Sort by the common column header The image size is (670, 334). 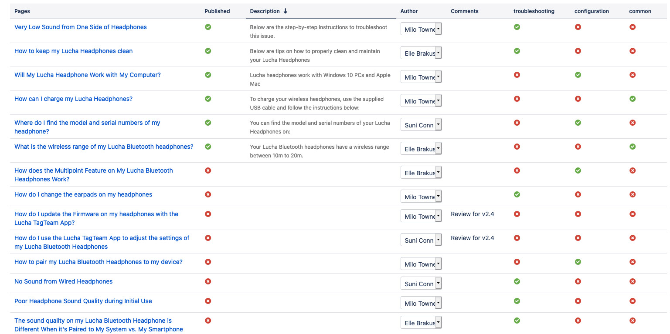coord(640,11)
